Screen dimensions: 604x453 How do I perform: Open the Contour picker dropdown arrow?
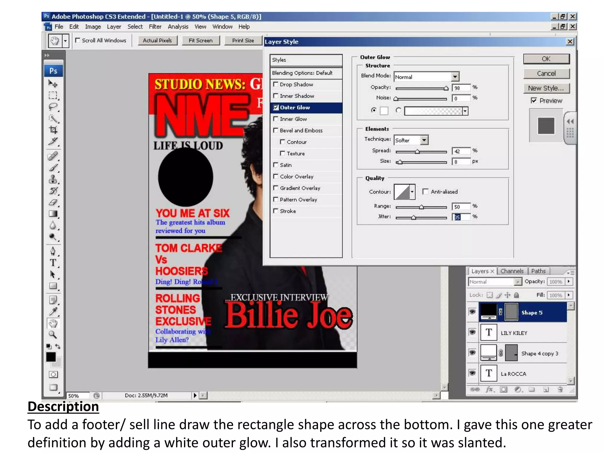point(412,192)
